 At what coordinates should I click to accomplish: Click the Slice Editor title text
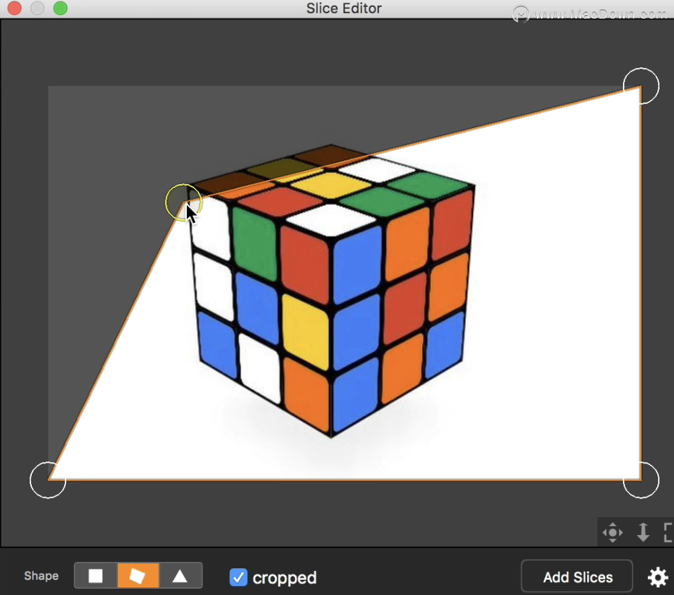click(x=344, y=8)
